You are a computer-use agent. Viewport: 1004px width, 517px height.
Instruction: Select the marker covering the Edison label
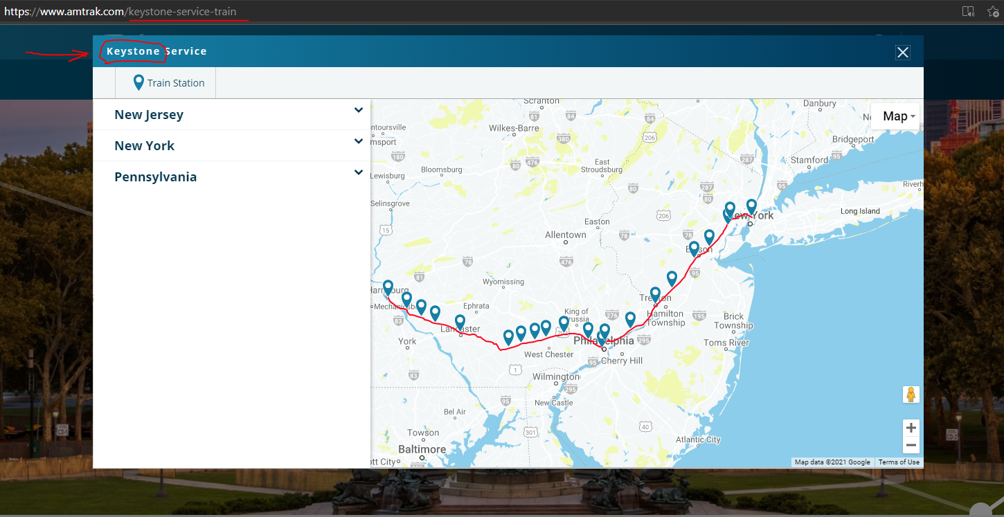[694, 249]
